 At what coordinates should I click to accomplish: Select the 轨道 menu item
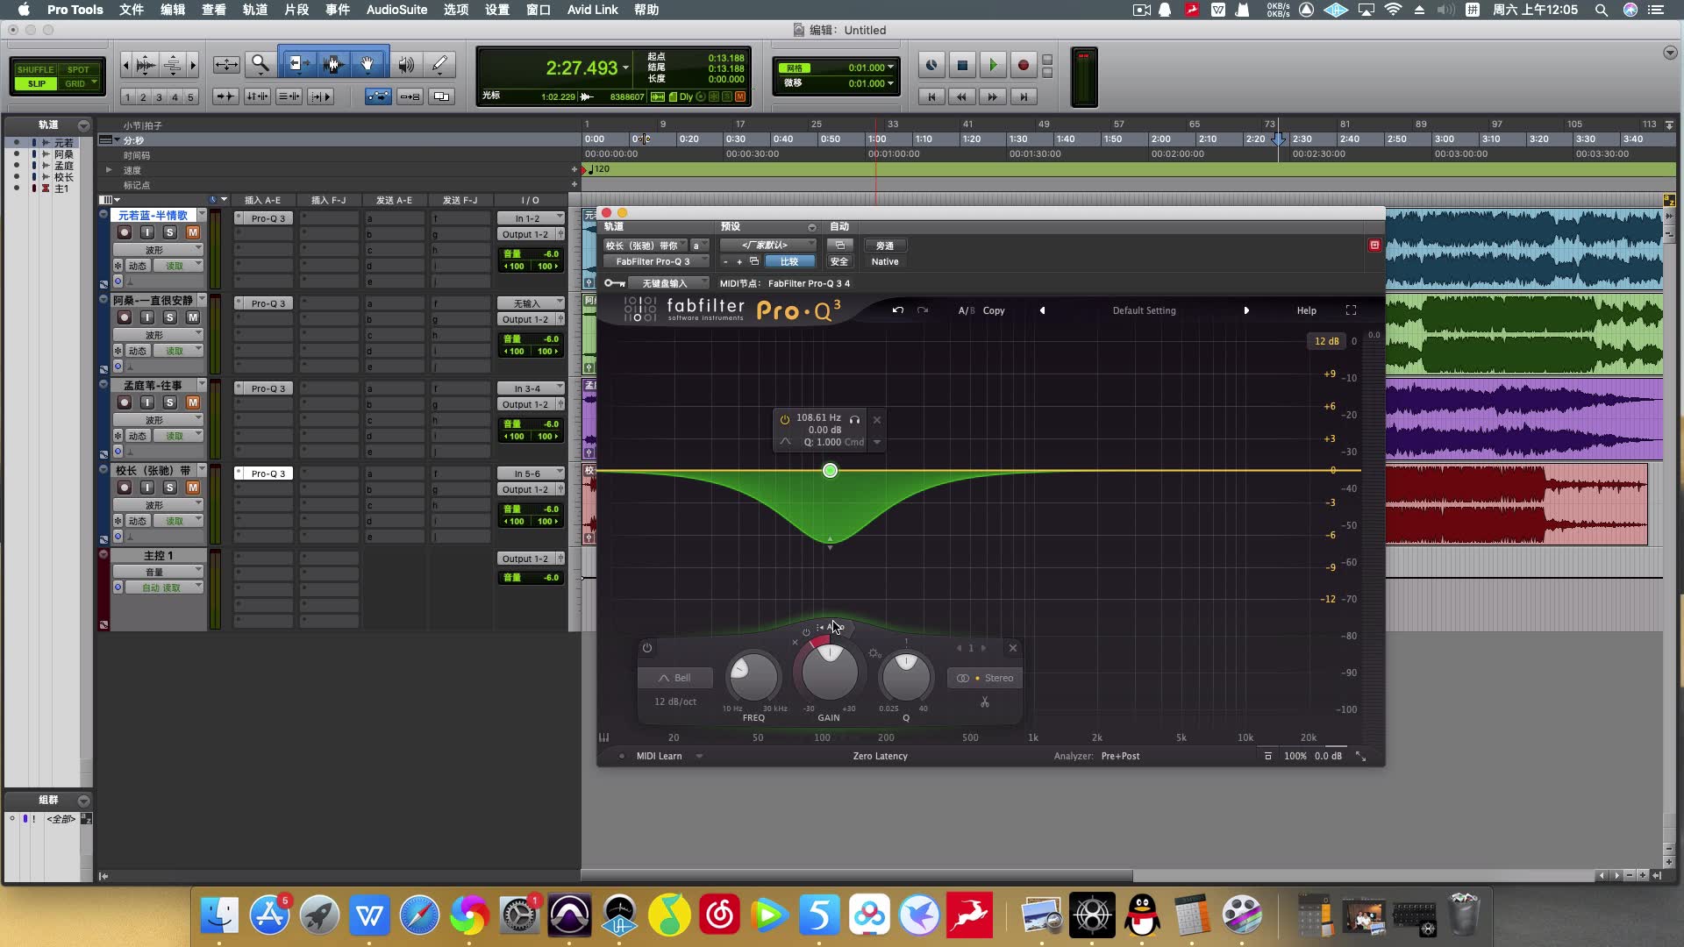coord(253,10)
